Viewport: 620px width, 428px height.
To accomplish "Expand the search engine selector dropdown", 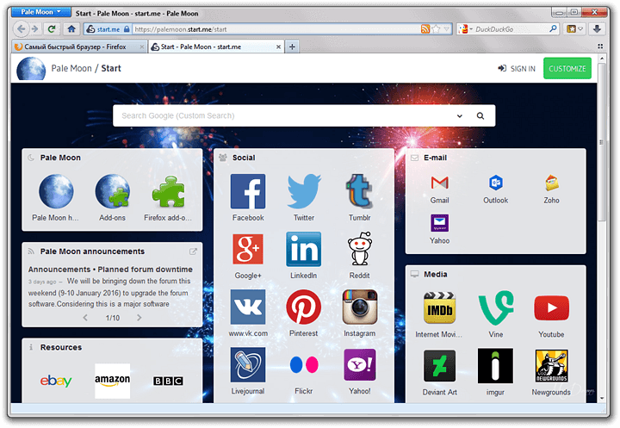I will tap(464, 29).
